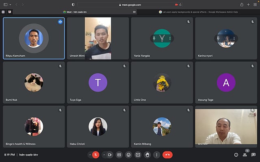Open the chat with everyone panel
This screenshot has width=260, height=162.
(253, 154)
